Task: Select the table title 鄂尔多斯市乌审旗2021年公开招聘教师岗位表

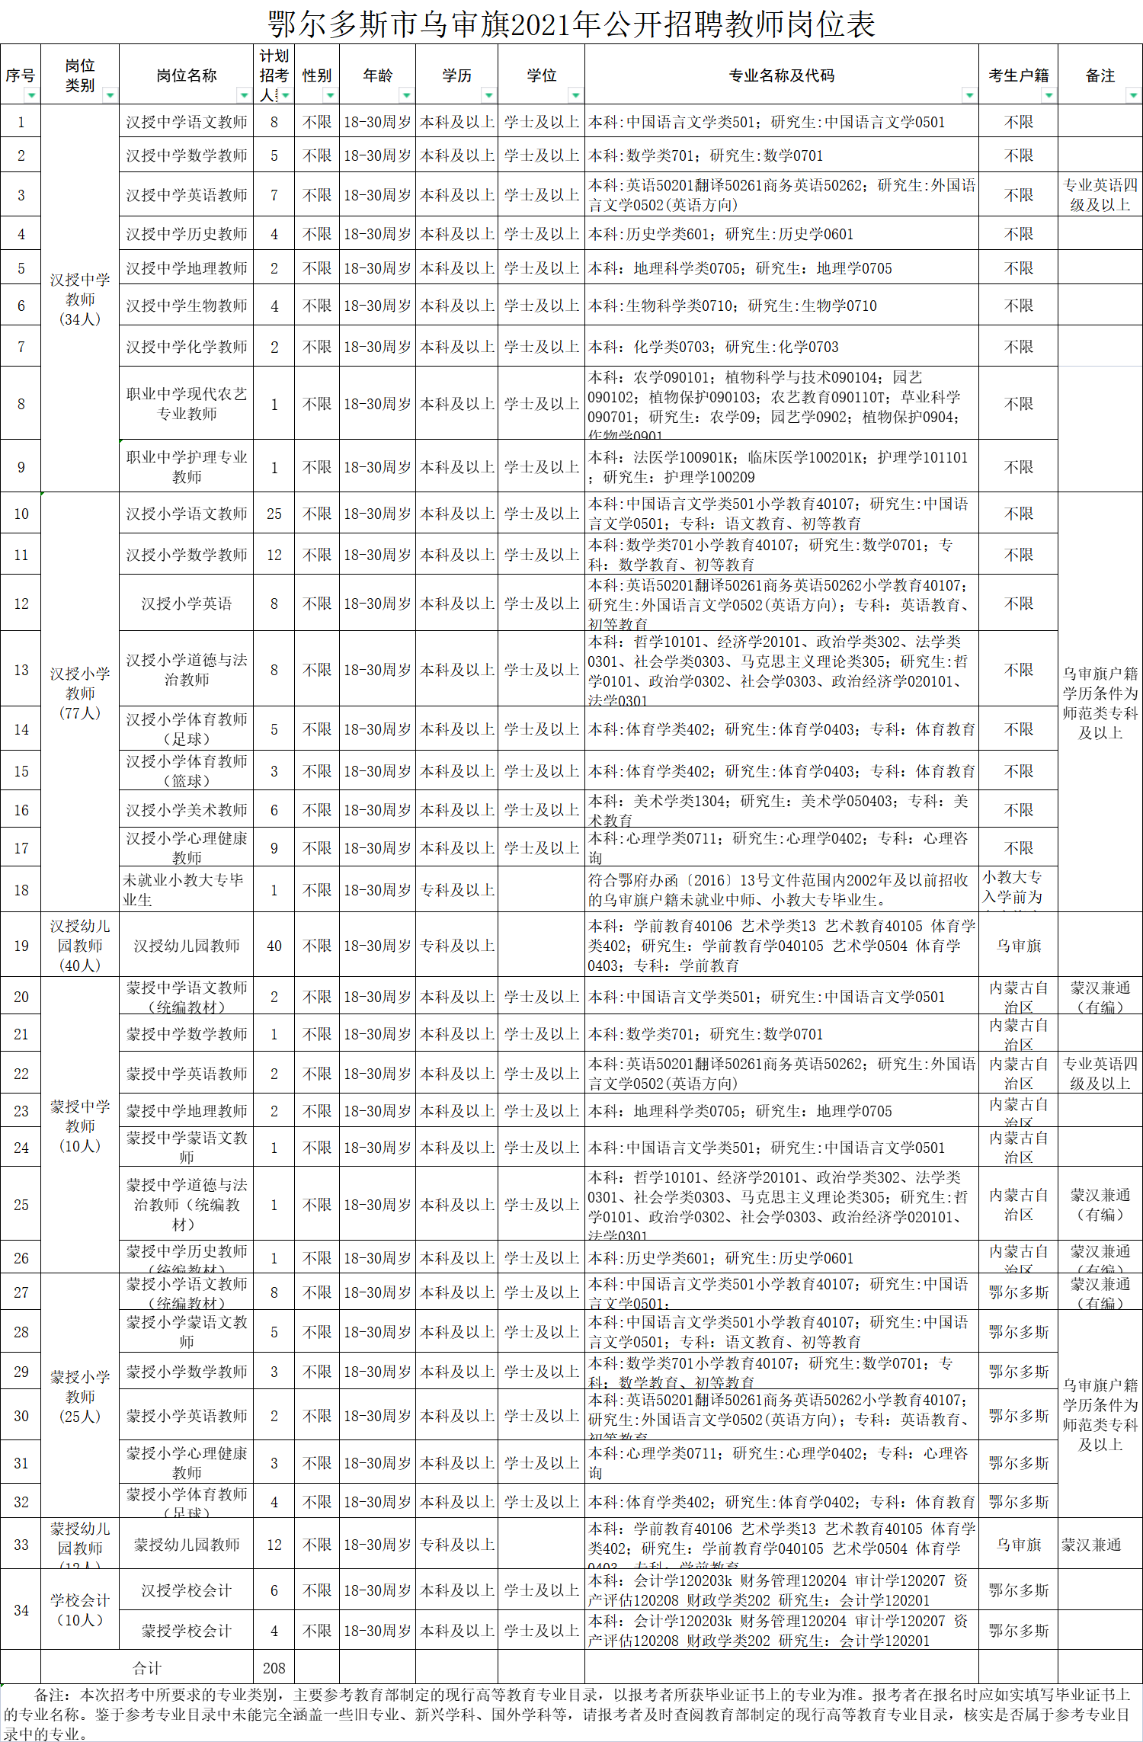Action: coord(571,24)
